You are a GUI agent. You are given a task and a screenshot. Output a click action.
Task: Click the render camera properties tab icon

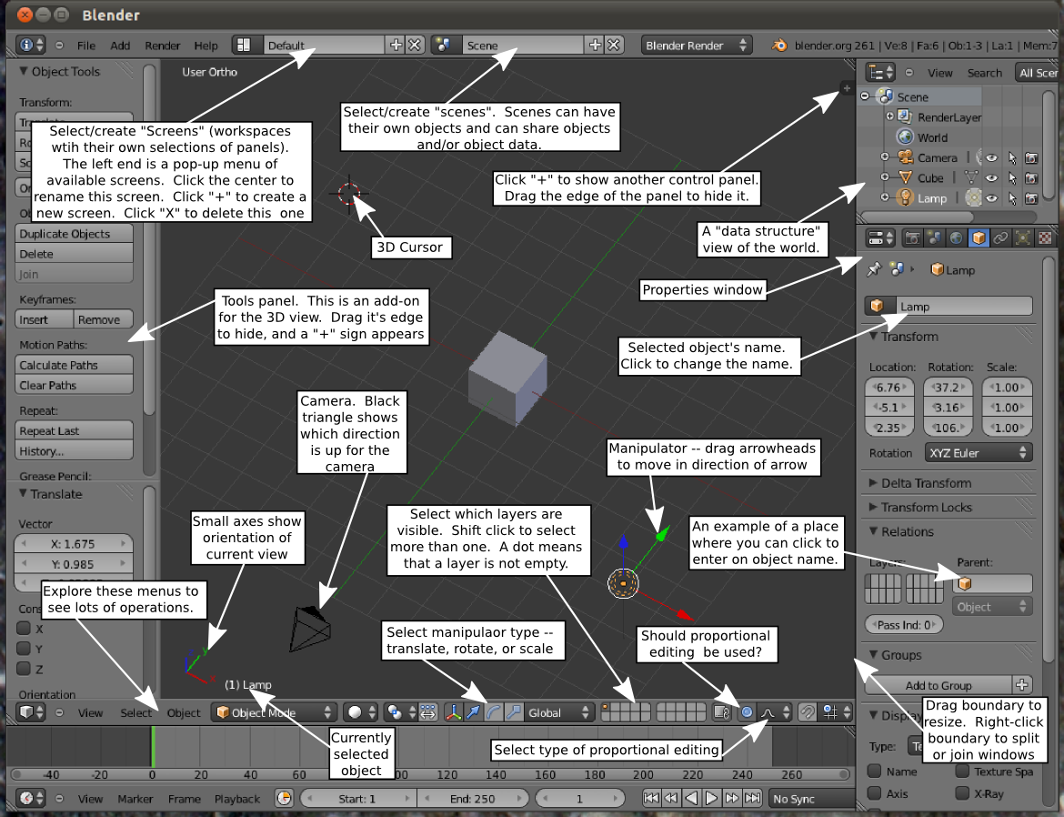pos(913,237)
